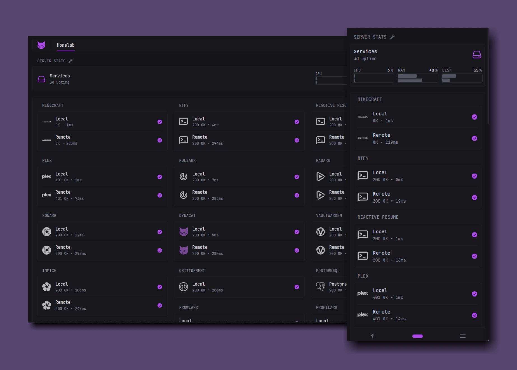Click the PROFILARR group heading
The height and width of the screenshot is (370, 517).
tap(326, 307)
